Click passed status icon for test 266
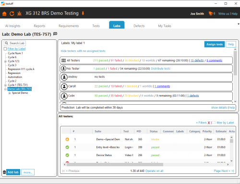The width and height of the screenshot is (240, 184). 67,155
